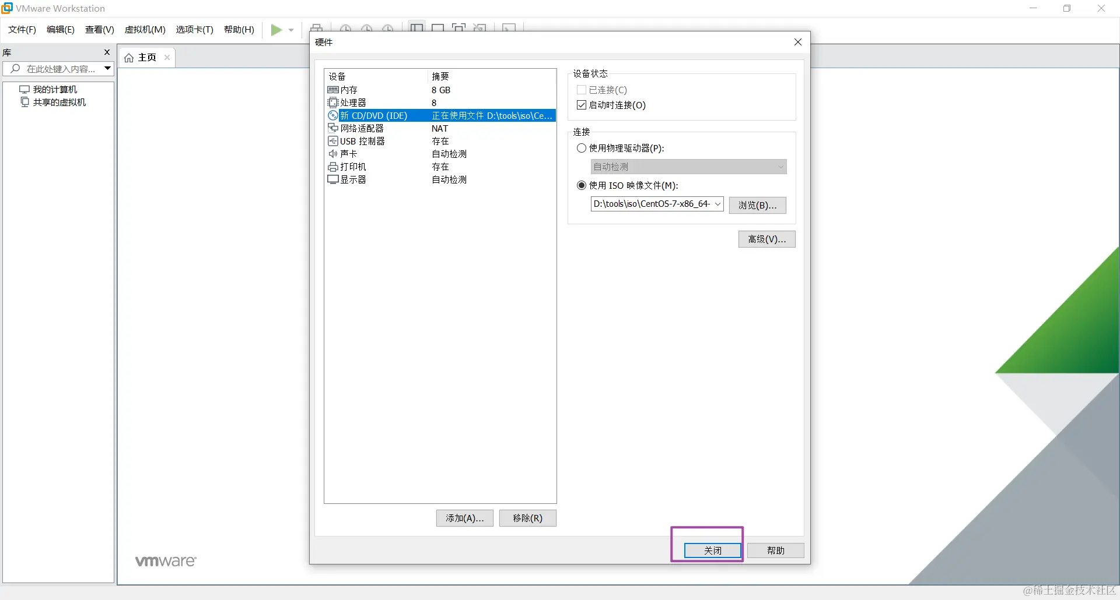1120x600 pixels.
Task: Click the 帮助 button in hardware dialog
Action: coord(776,550)
